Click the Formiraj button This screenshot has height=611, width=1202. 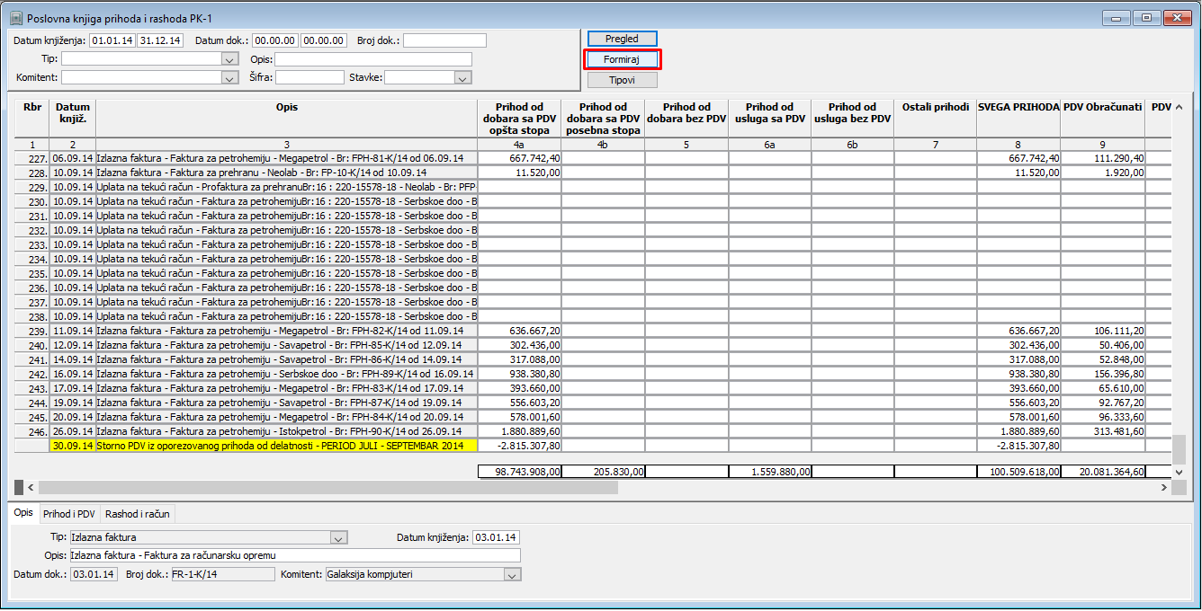click(622, 59)
